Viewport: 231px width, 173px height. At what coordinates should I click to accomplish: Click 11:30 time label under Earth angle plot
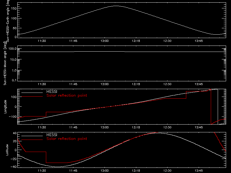click(x=42, y=41)
